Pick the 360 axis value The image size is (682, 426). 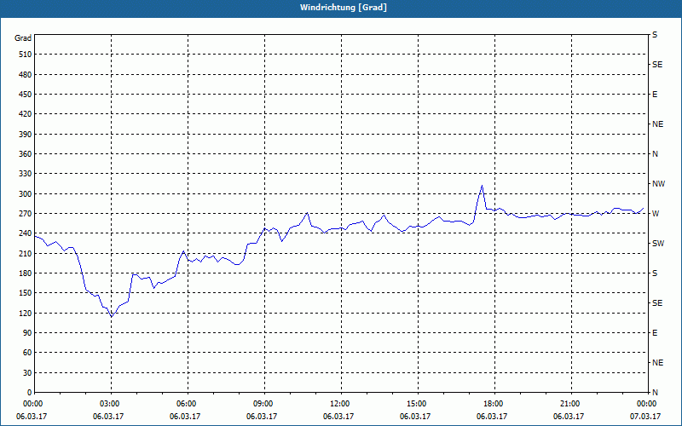pyautogui.click(x=26, y=154)
